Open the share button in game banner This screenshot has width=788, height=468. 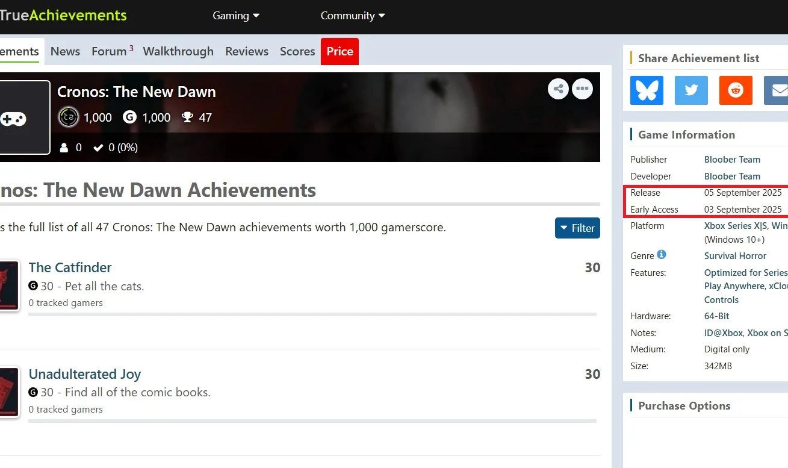(x=559, y=89)
